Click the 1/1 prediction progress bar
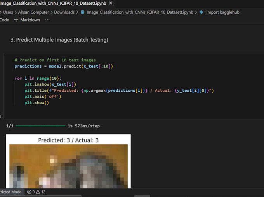Viewport: 264px width, 197px height. [x=40, y=126]
